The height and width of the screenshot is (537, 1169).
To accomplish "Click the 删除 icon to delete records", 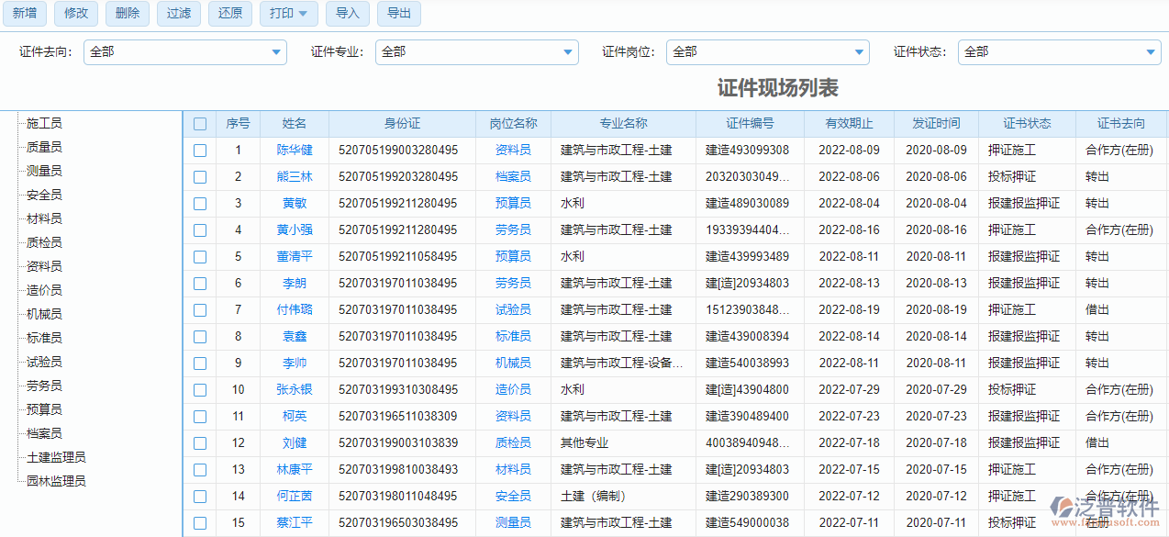I will click(127, 14).
